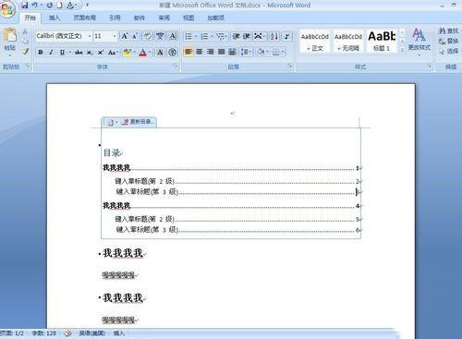Toggle show paragraph marks
462x339 pixels.
(287, 37)
